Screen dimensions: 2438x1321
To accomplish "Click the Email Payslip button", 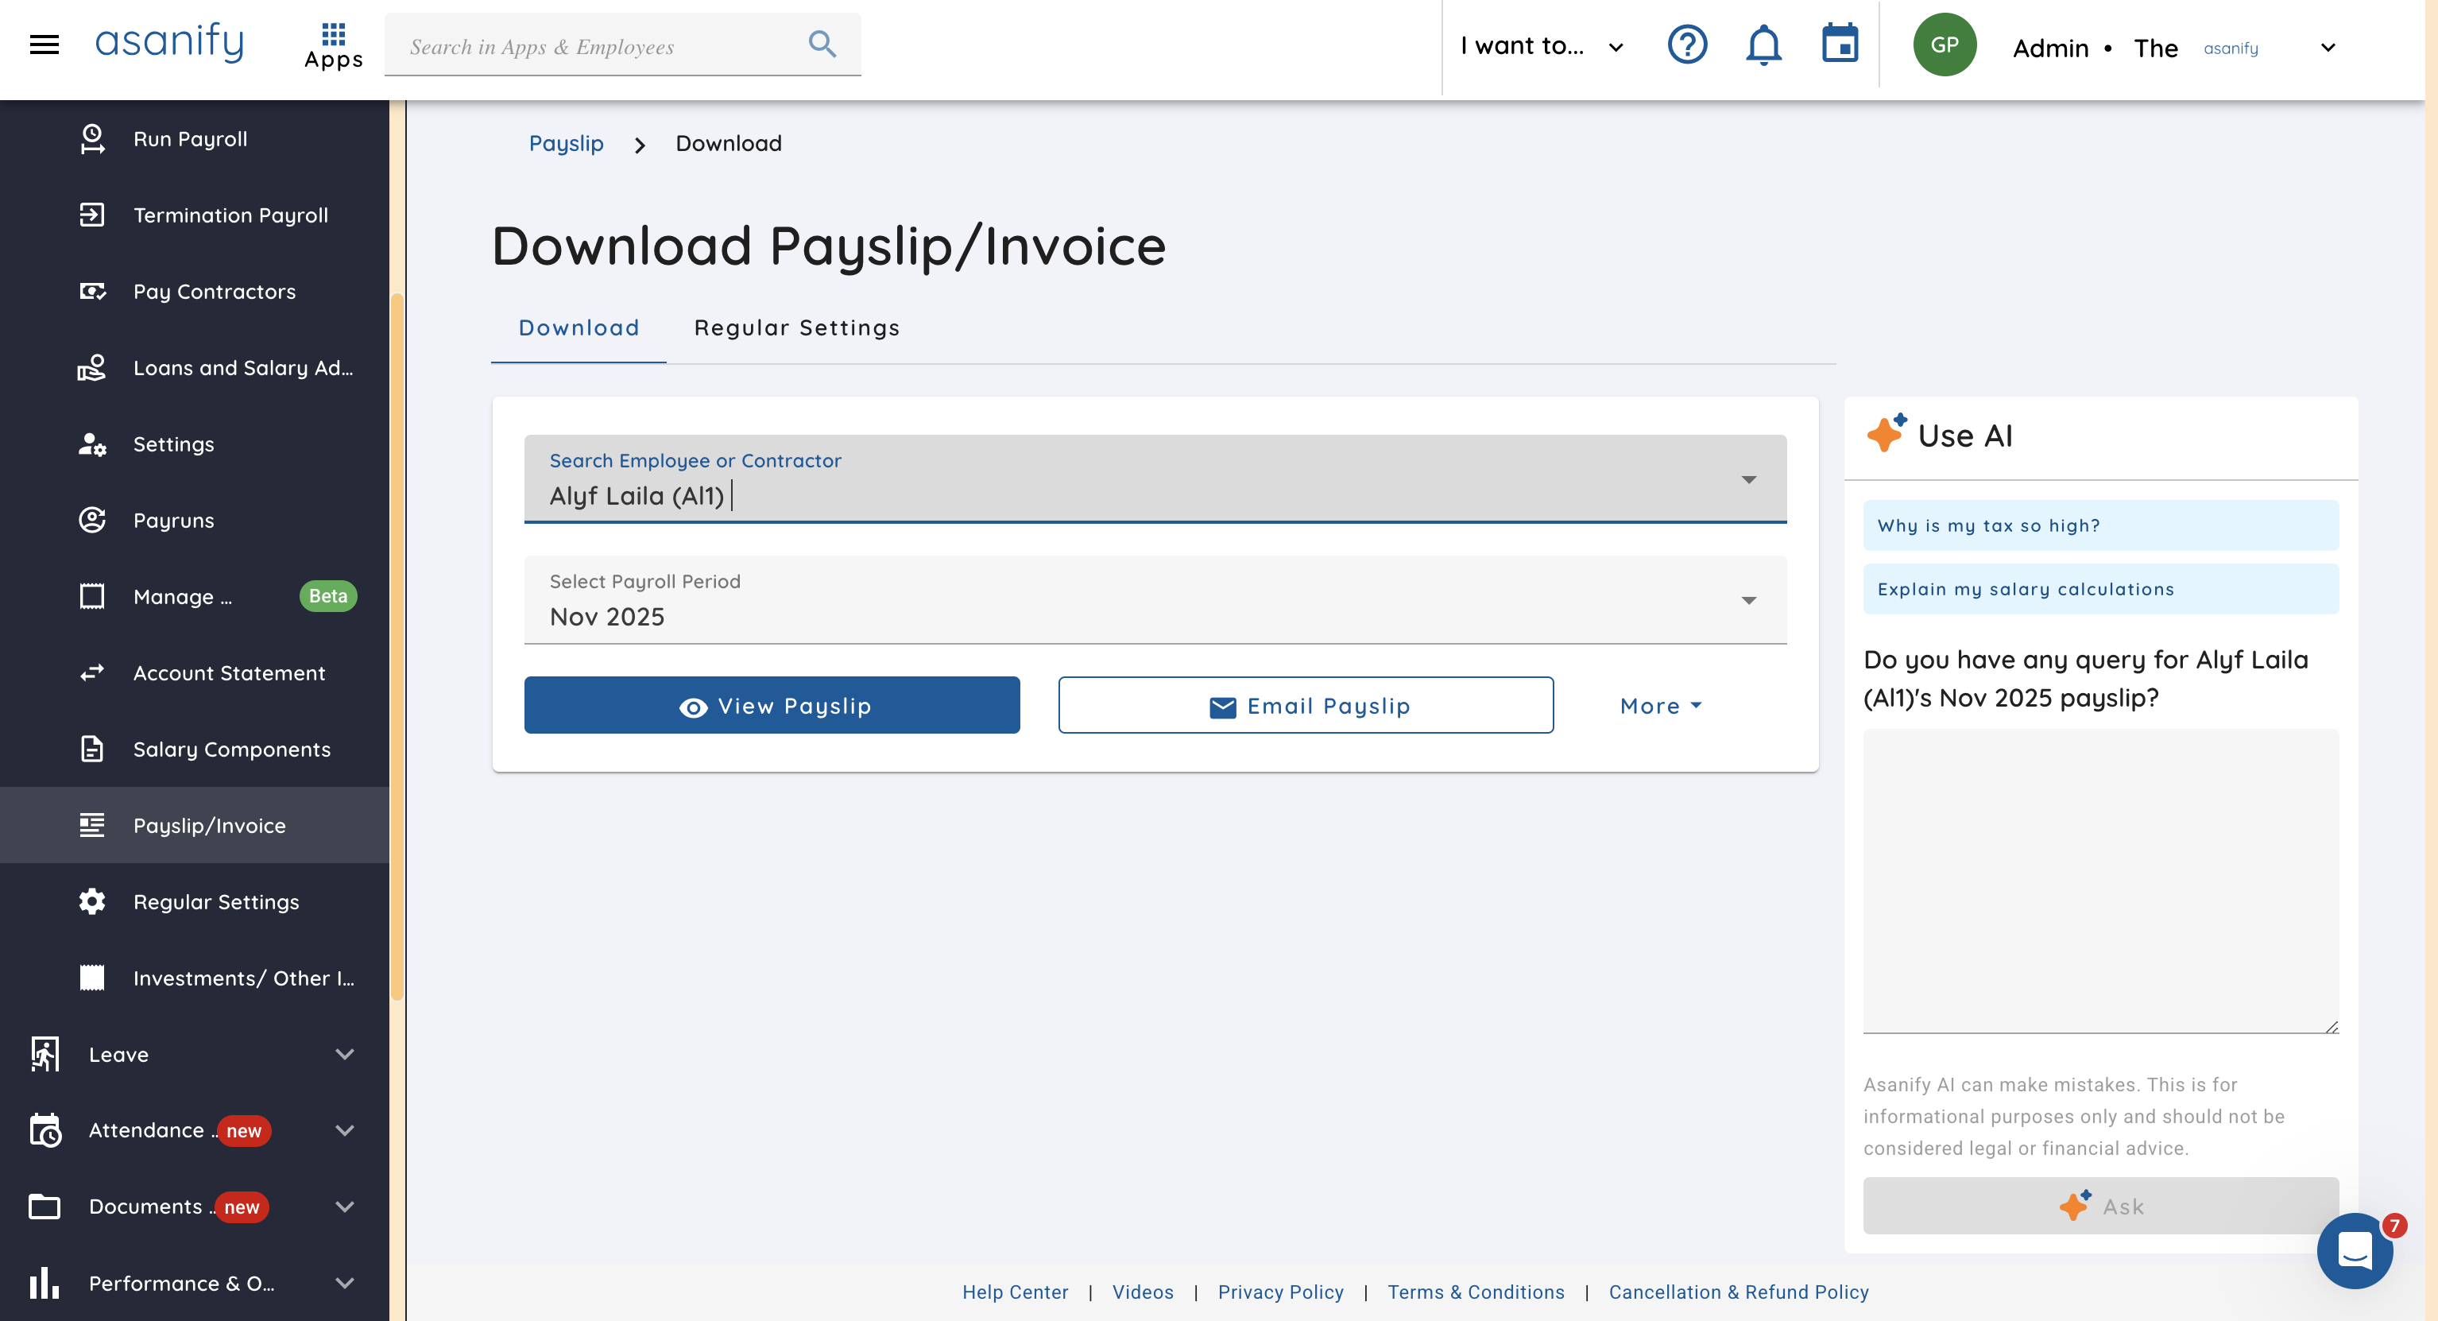I will click(1305, 706).
